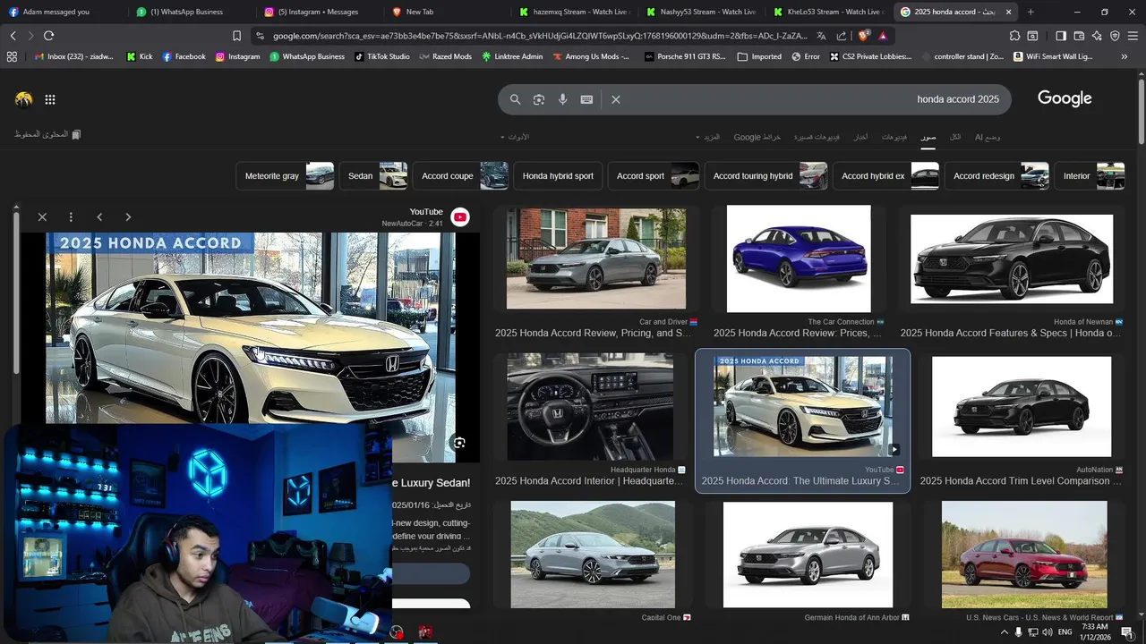Close the 2025 honda accord browser tab
Viewport: 1146px width, 644px height.
coord(1009,12)
